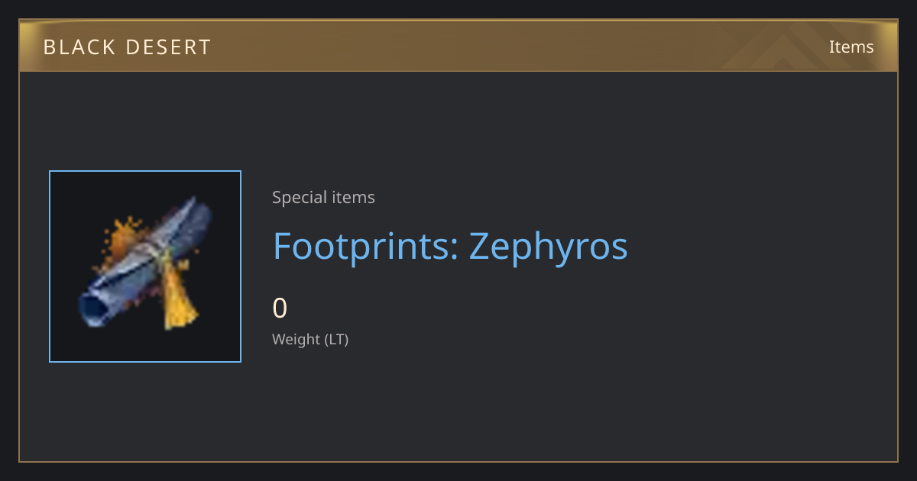The height and width of the screenshot is (481, 917).
Task: Click the weight value 0
Action: click(x=280, y=308)
